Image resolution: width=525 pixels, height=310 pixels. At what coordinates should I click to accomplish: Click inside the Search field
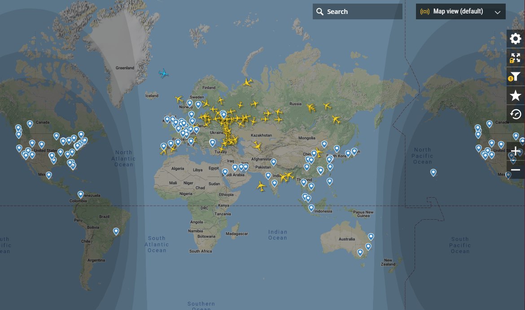coord(358,12)
